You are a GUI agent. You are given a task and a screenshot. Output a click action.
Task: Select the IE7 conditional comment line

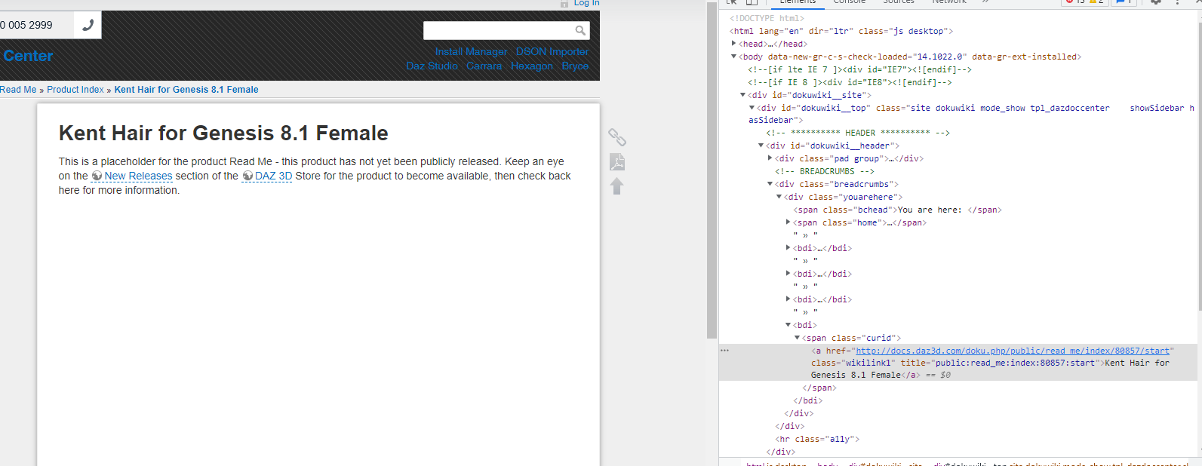859,69
